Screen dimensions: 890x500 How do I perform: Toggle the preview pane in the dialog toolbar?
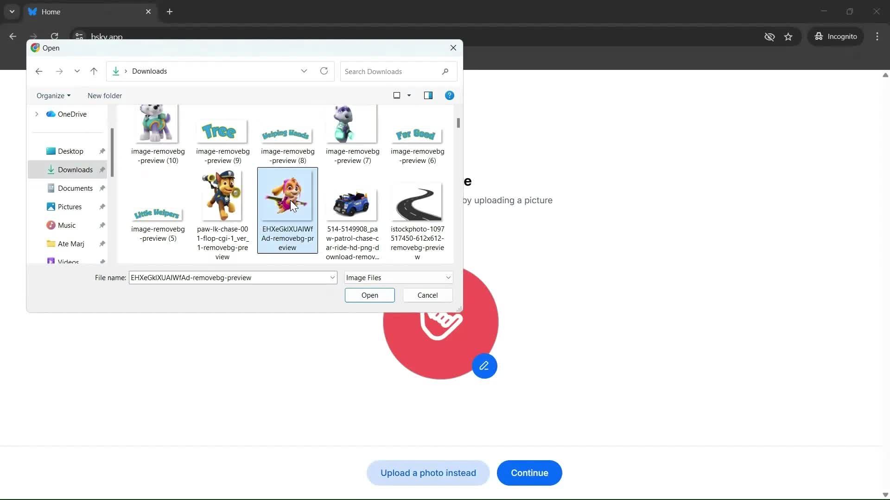pyautogui.click(x=428, y=95)
